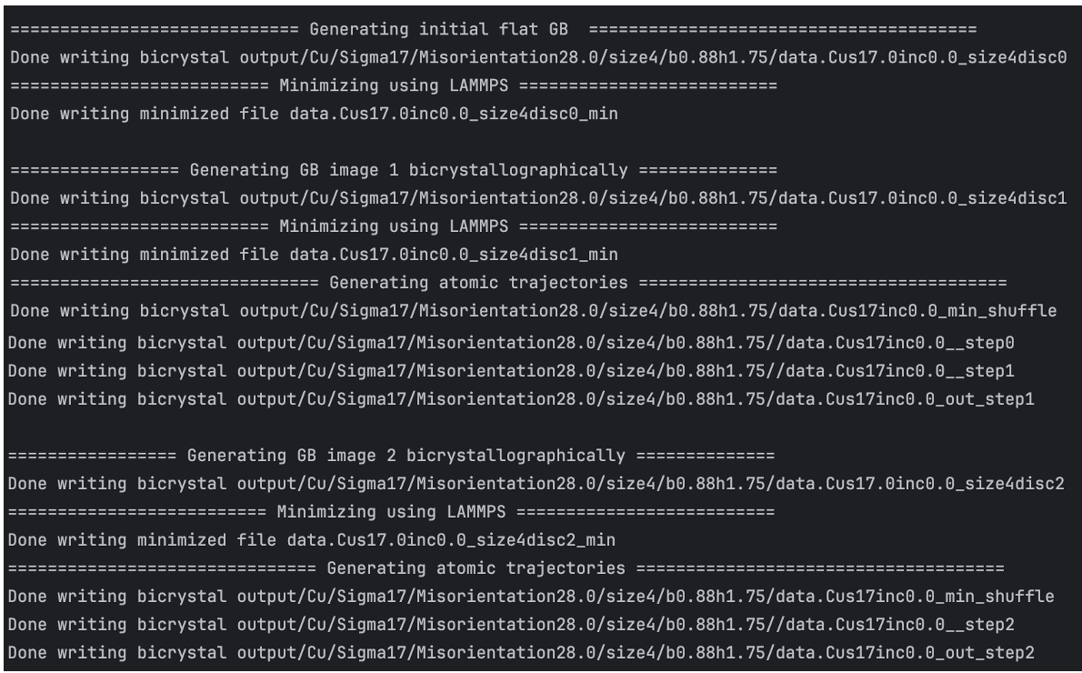Click the minimized file line for size4disc2_min
1082x673 pixels.
tap(312, 540)
